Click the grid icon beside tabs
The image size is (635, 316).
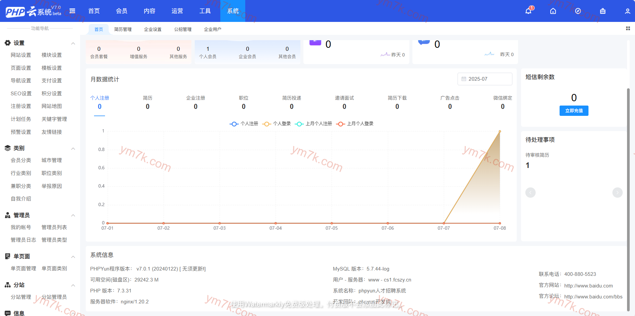tap(628, 29)
